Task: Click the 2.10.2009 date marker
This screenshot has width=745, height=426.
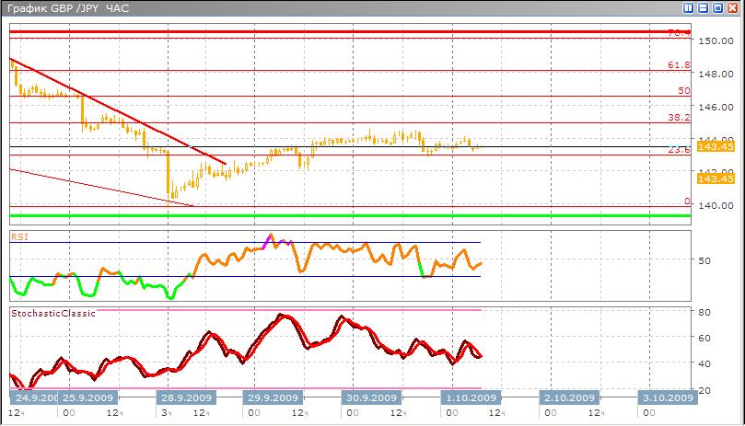Action: coord(568,398)
